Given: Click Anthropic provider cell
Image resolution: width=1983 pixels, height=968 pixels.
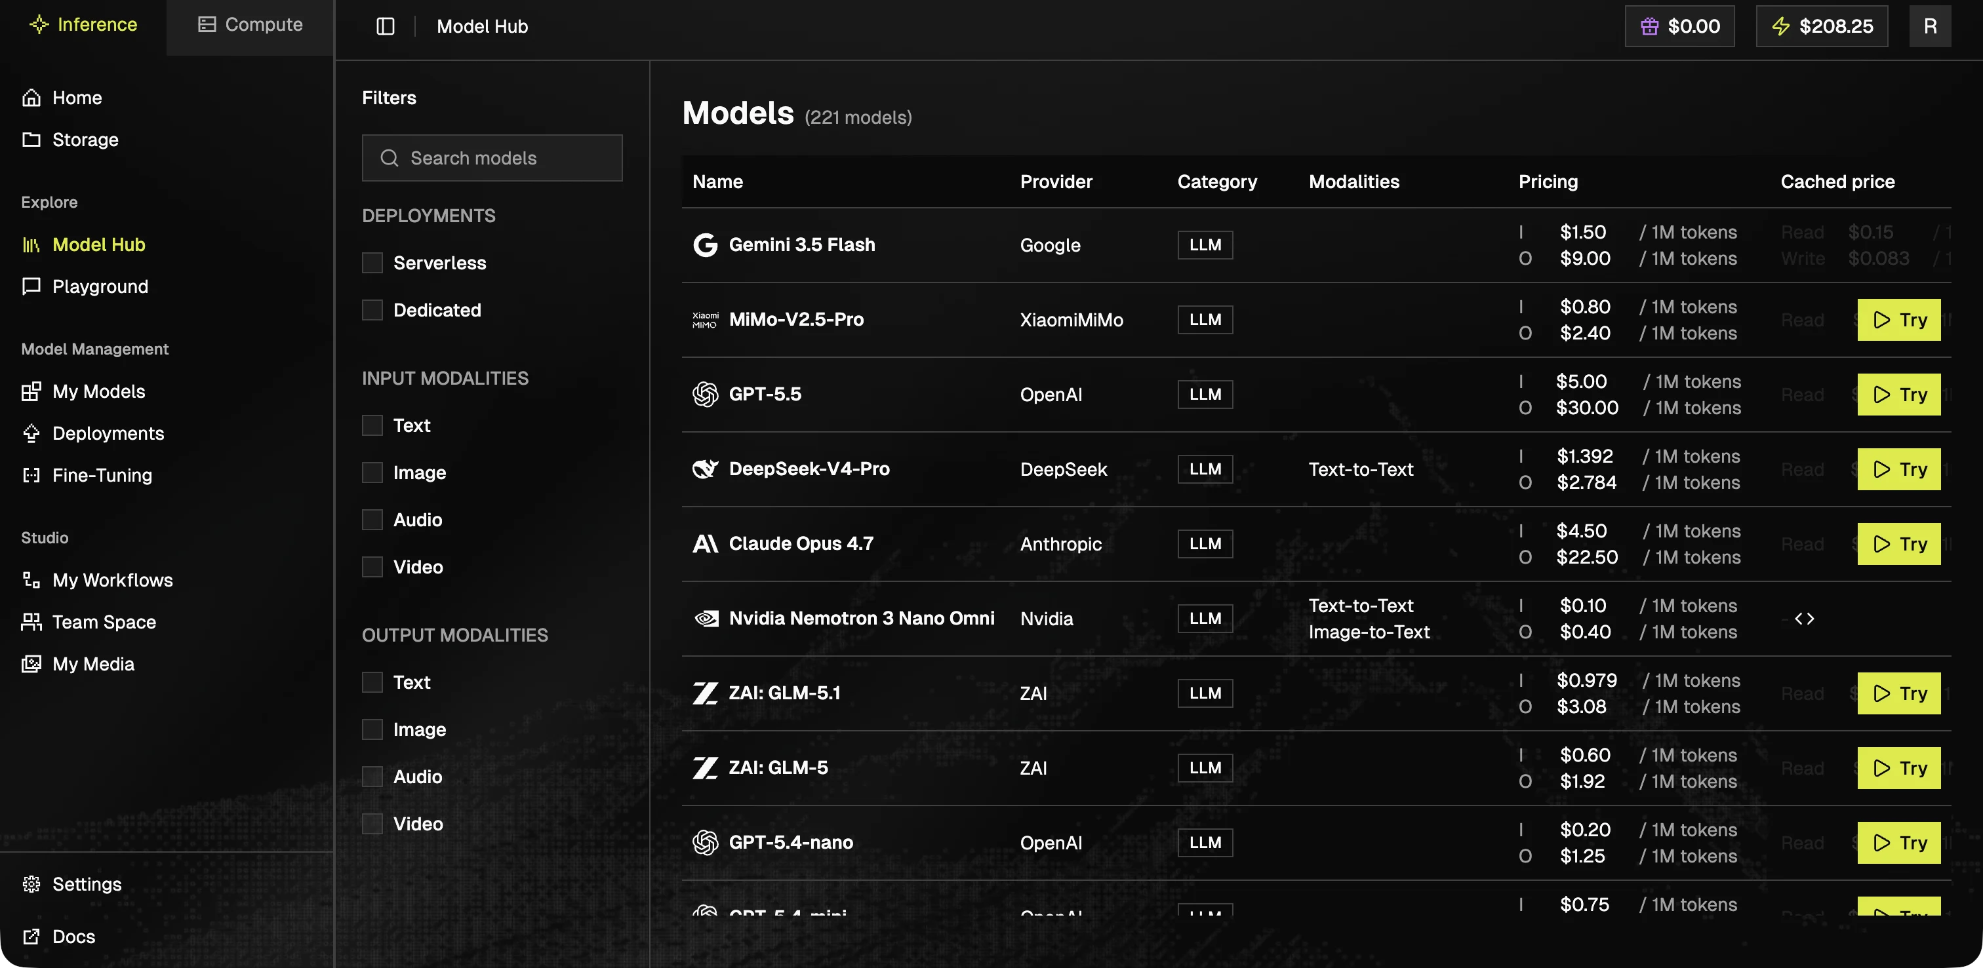Looking at the screenshot, I should tap(1060, 543).
